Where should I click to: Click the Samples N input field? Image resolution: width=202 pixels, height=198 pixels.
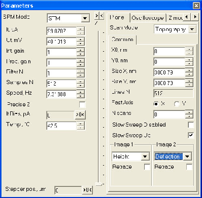point(61,84)
